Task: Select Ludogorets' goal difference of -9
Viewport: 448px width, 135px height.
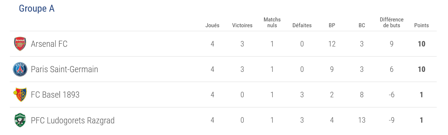Action: point(391,120)
